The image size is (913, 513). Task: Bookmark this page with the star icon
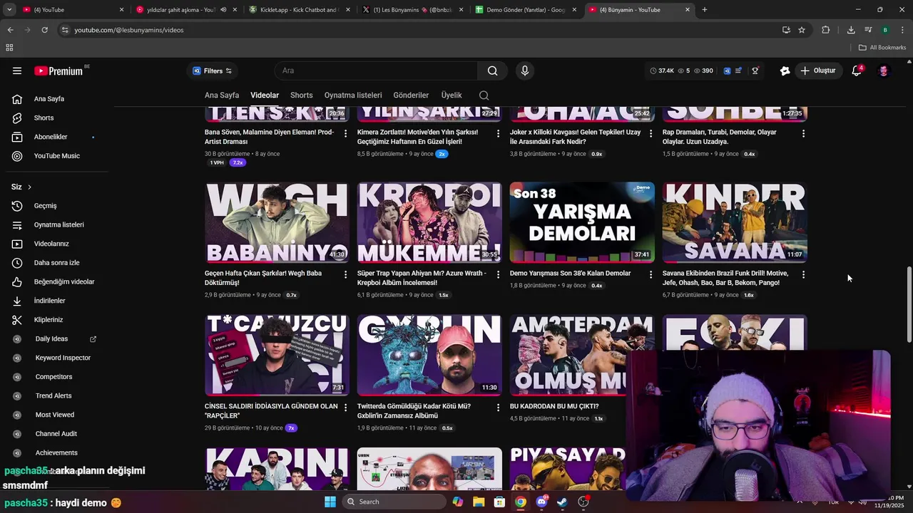(x=802, y=30)
